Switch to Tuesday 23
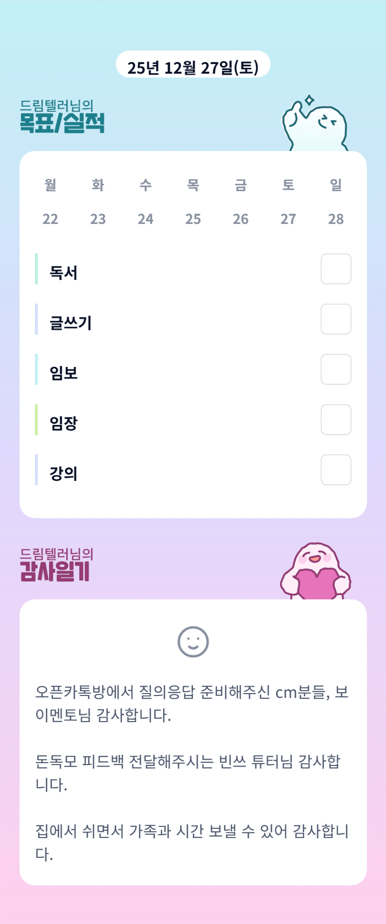 click(98, 219)
